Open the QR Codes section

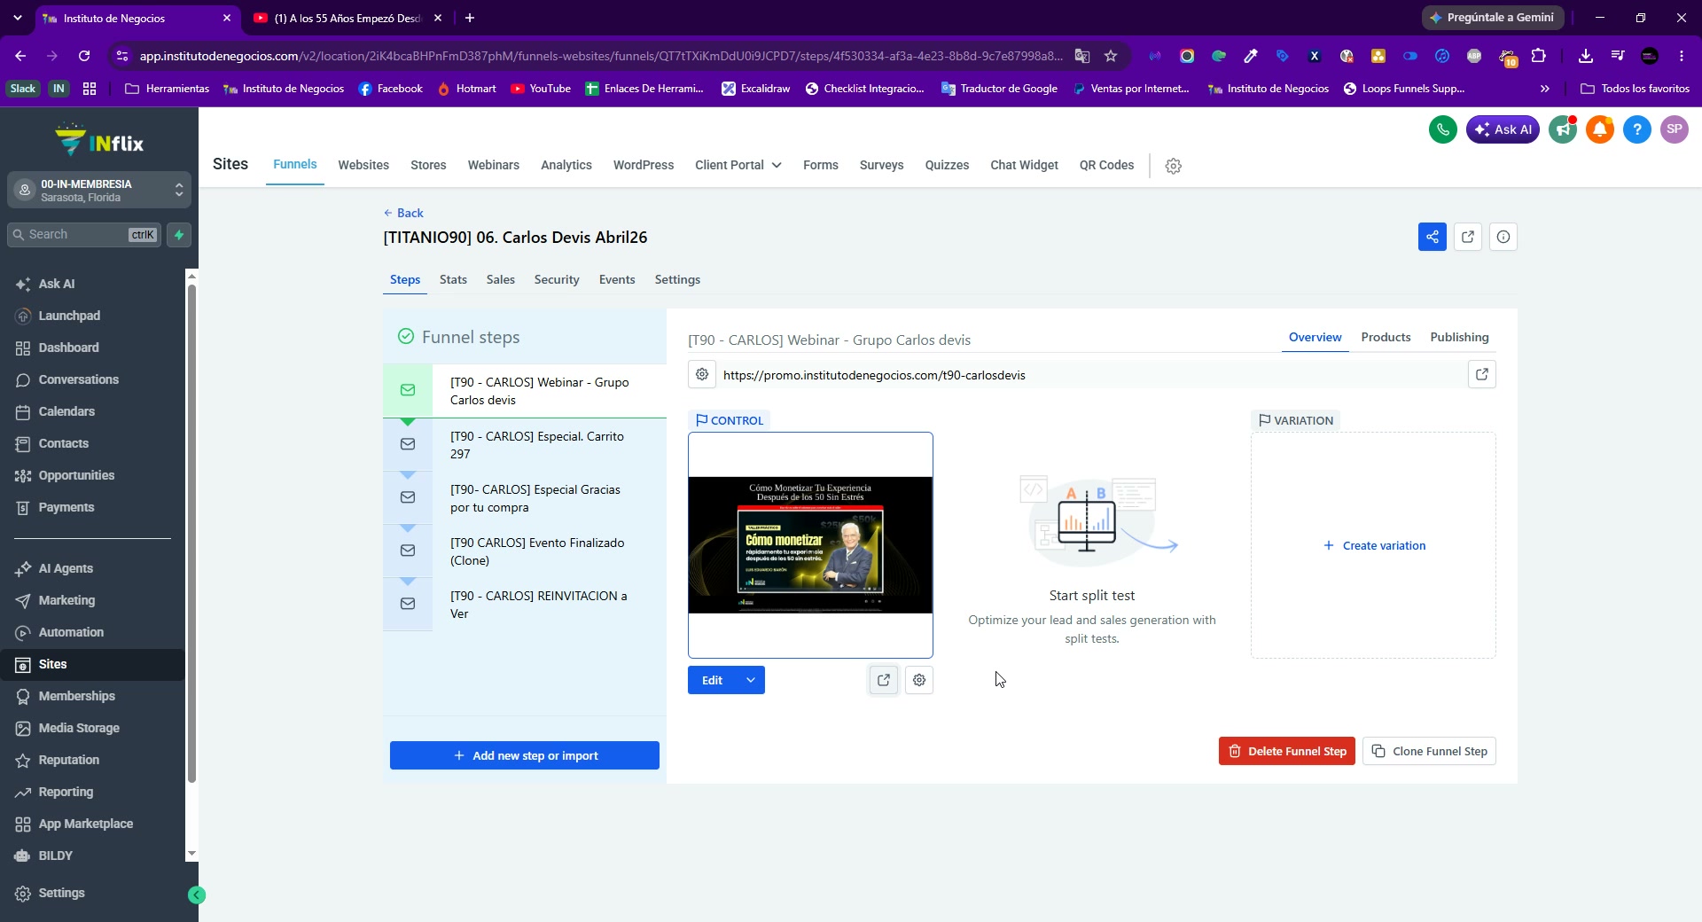1106,165
